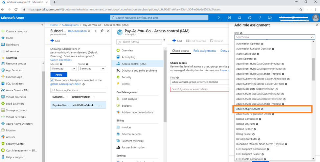Open Cloud Shell from the top bar
The image size is (320, 162).
219,18
